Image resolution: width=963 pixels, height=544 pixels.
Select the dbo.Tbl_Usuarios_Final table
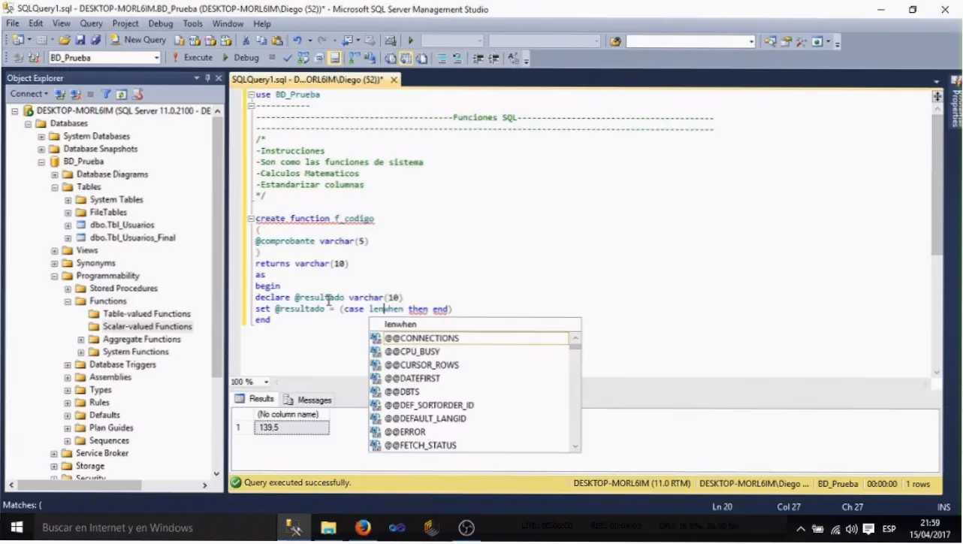tap(132, 237)
